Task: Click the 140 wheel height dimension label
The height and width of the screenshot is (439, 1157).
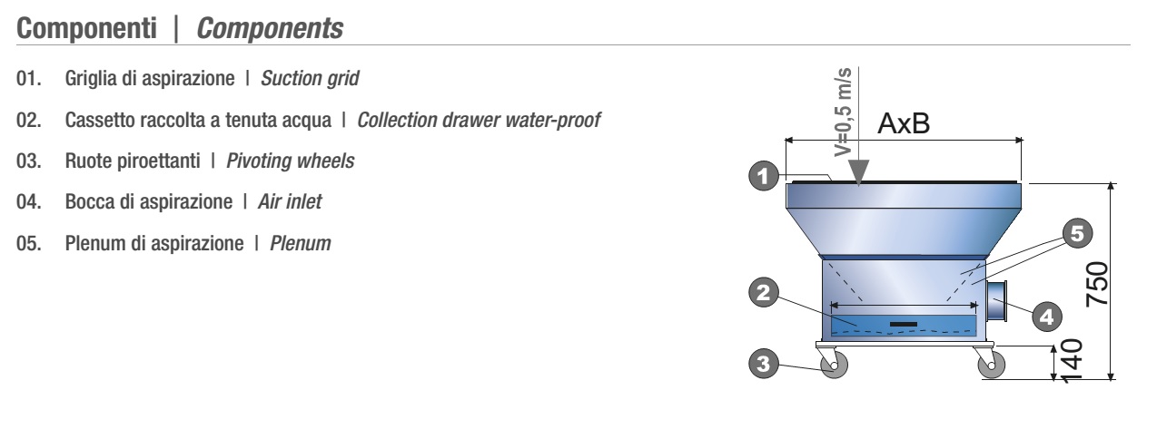Action: [x=1072, y=361]
